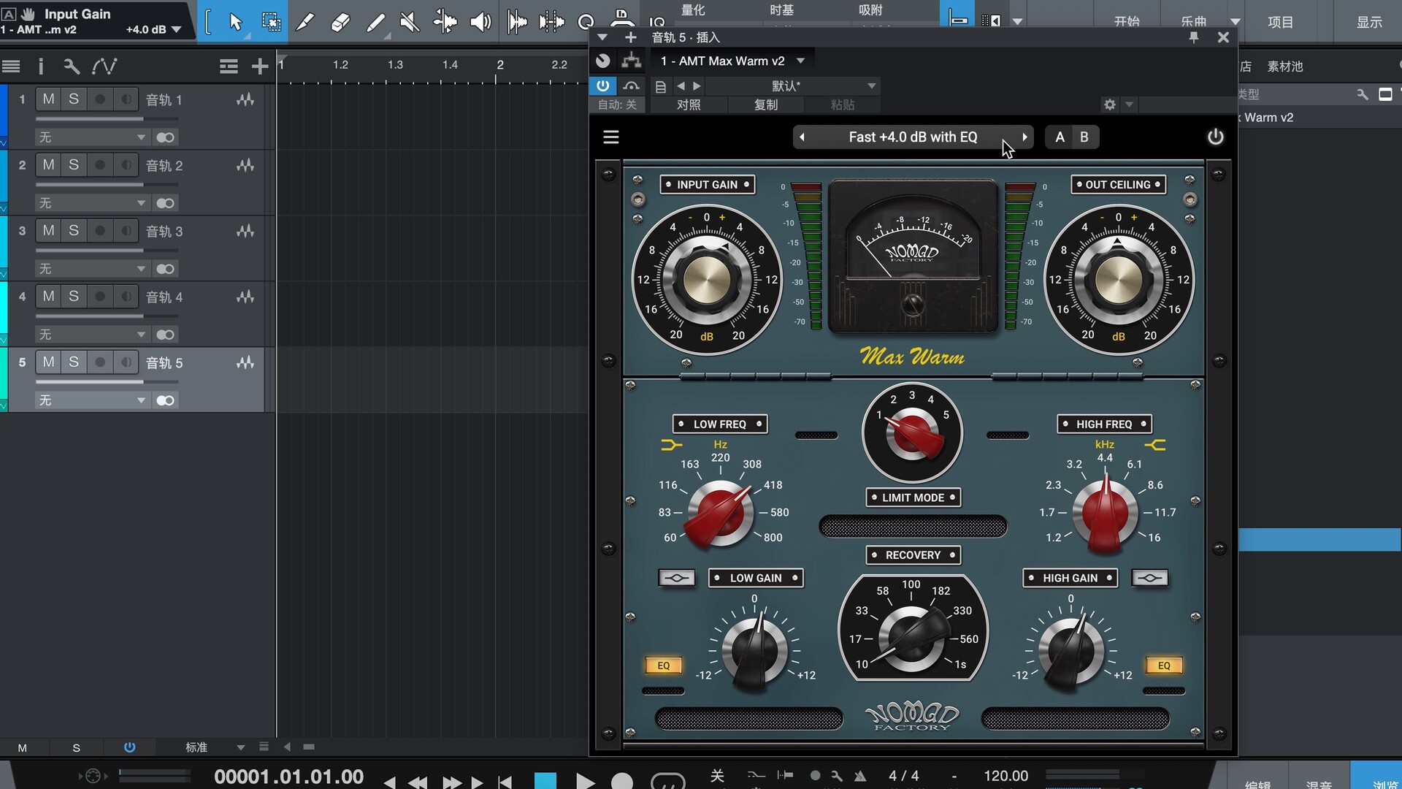Enable the low band EQ button
The height and width of the screenshot is (789, 1402).
click(663, 666)
